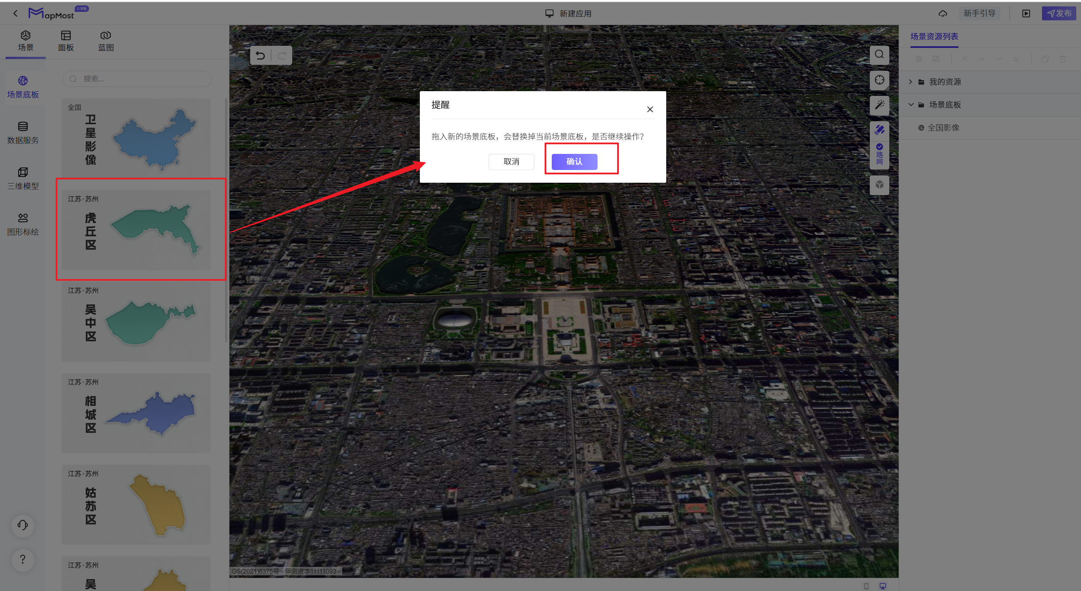The height and width of the screenshot is (591, 1081).
Task: Open the 场景资源列表 tab
Action: 934,36
